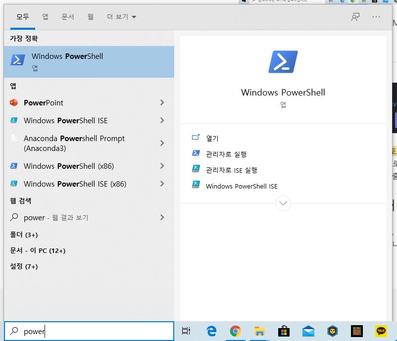
Task: Click Anaconda Powershell Prompt file icon
Action: pyautogui.click(x=14, y=139)
